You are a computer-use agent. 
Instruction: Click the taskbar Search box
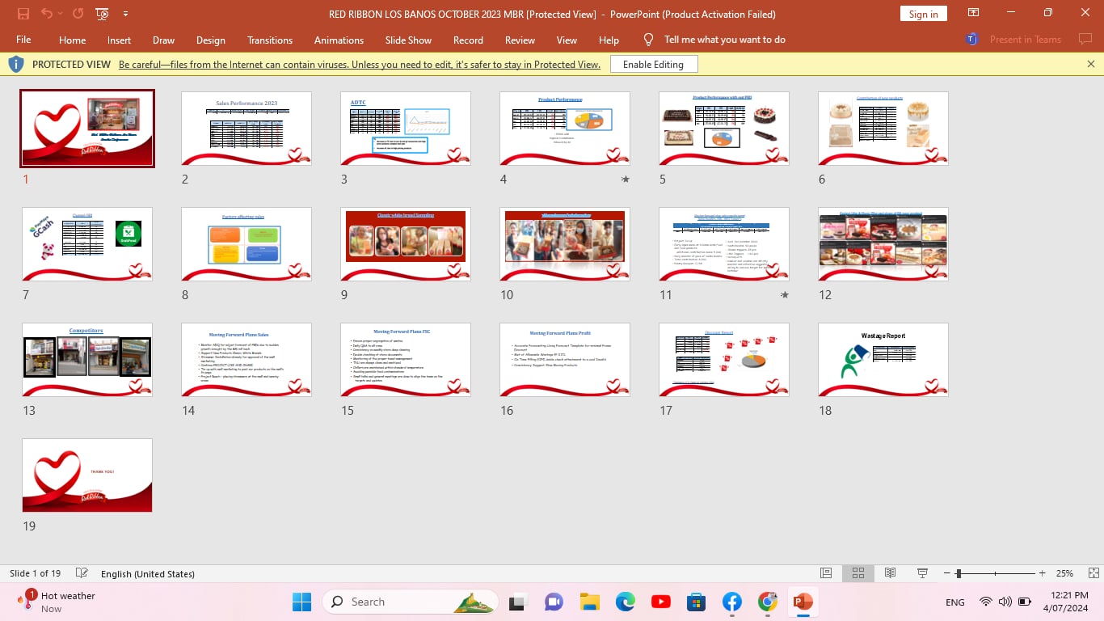click(x=410, y=602)
